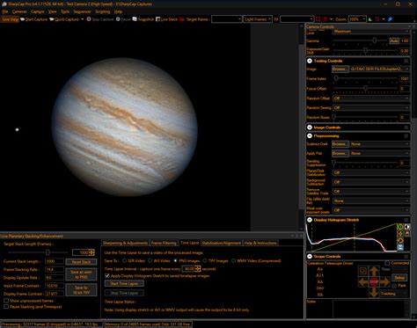The width and height of the screenshot is (417, 328).
Task: Click the Target Stack Length slider handle
Action: 48,252
